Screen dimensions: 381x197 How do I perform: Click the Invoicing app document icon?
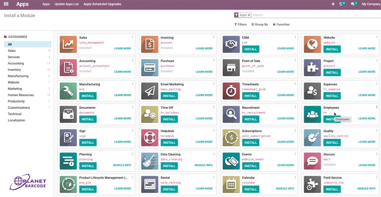[150, 44]
